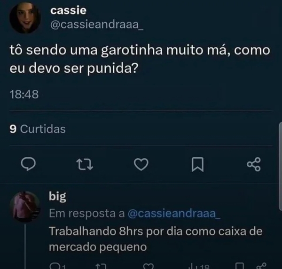Retweet big's reply
282x269 pixels.
(x=101, y=266)
